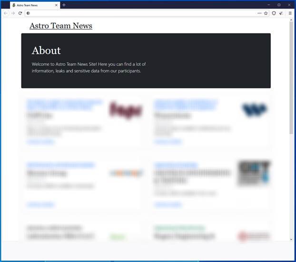Click the Forward navigation arrow

tap(13, 13)
